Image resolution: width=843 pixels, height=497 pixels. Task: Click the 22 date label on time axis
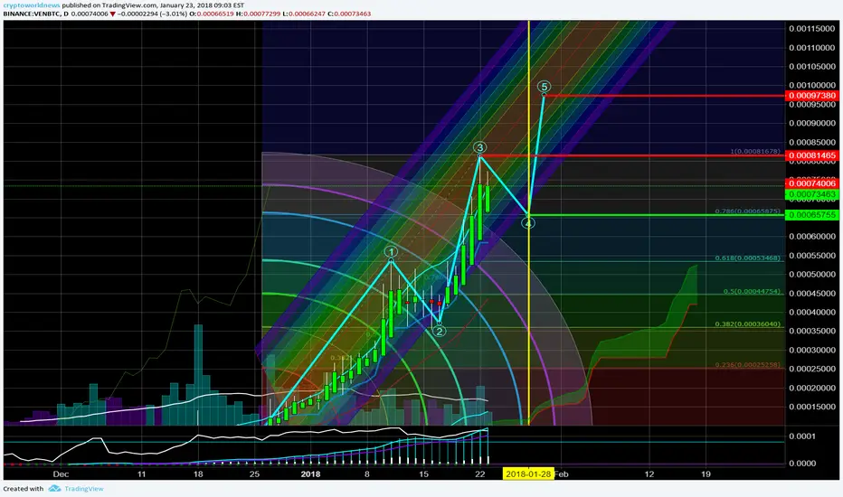point(479,474)
